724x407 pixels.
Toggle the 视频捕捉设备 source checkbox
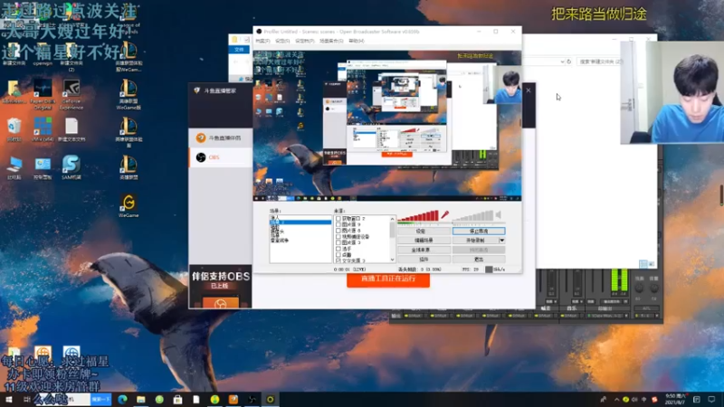[x=338, y=237]
